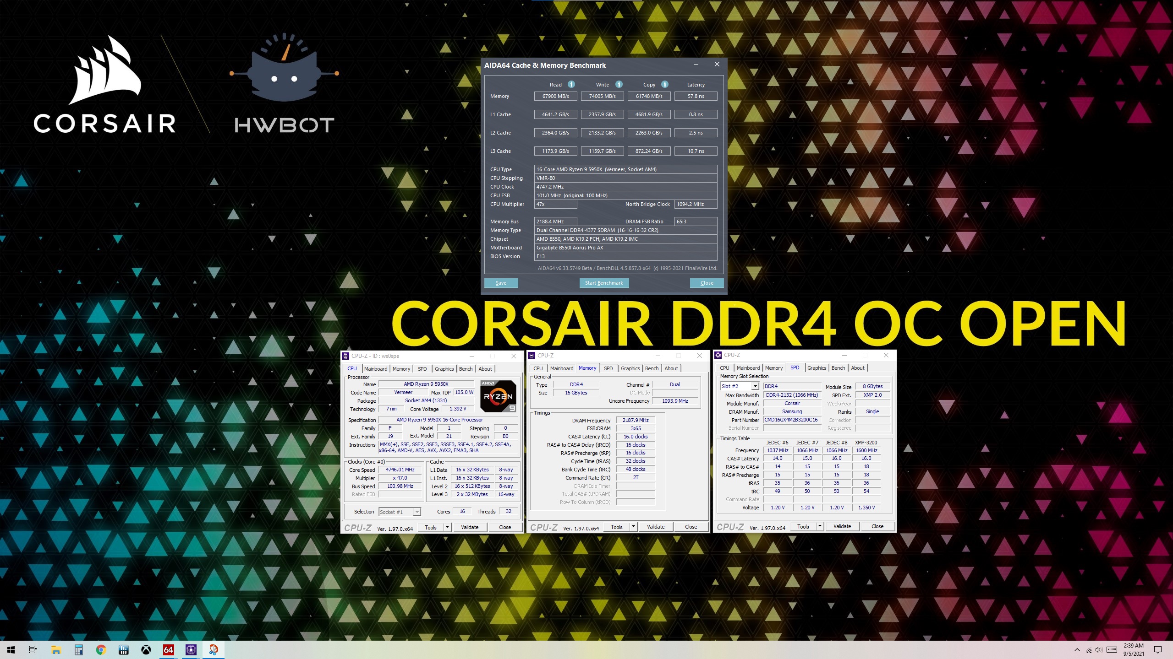Click the Close button in AIDA64 window
This screenshot has height=659, width=1173.
coord(707,283)
